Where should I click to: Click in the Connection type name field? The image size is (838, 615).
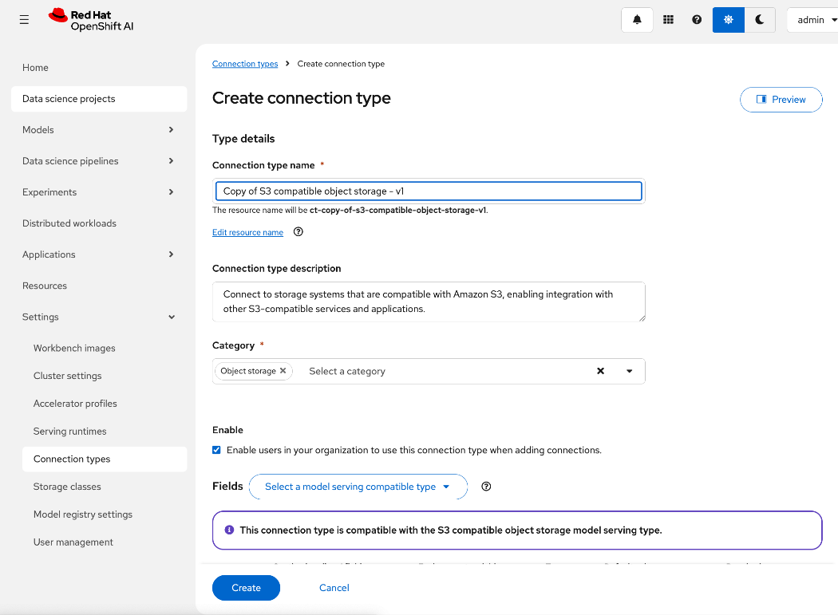428,191
